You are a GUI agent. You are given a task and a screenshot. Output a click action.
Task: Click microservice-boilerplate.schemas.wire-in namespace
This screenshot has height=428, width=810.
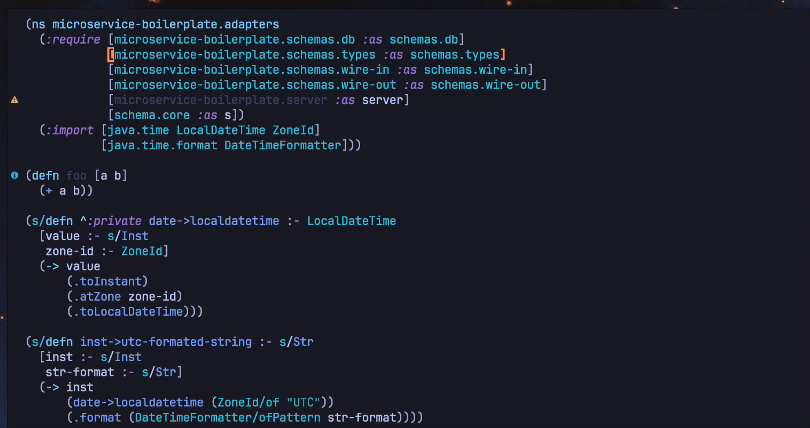click(x=251, y=70)
